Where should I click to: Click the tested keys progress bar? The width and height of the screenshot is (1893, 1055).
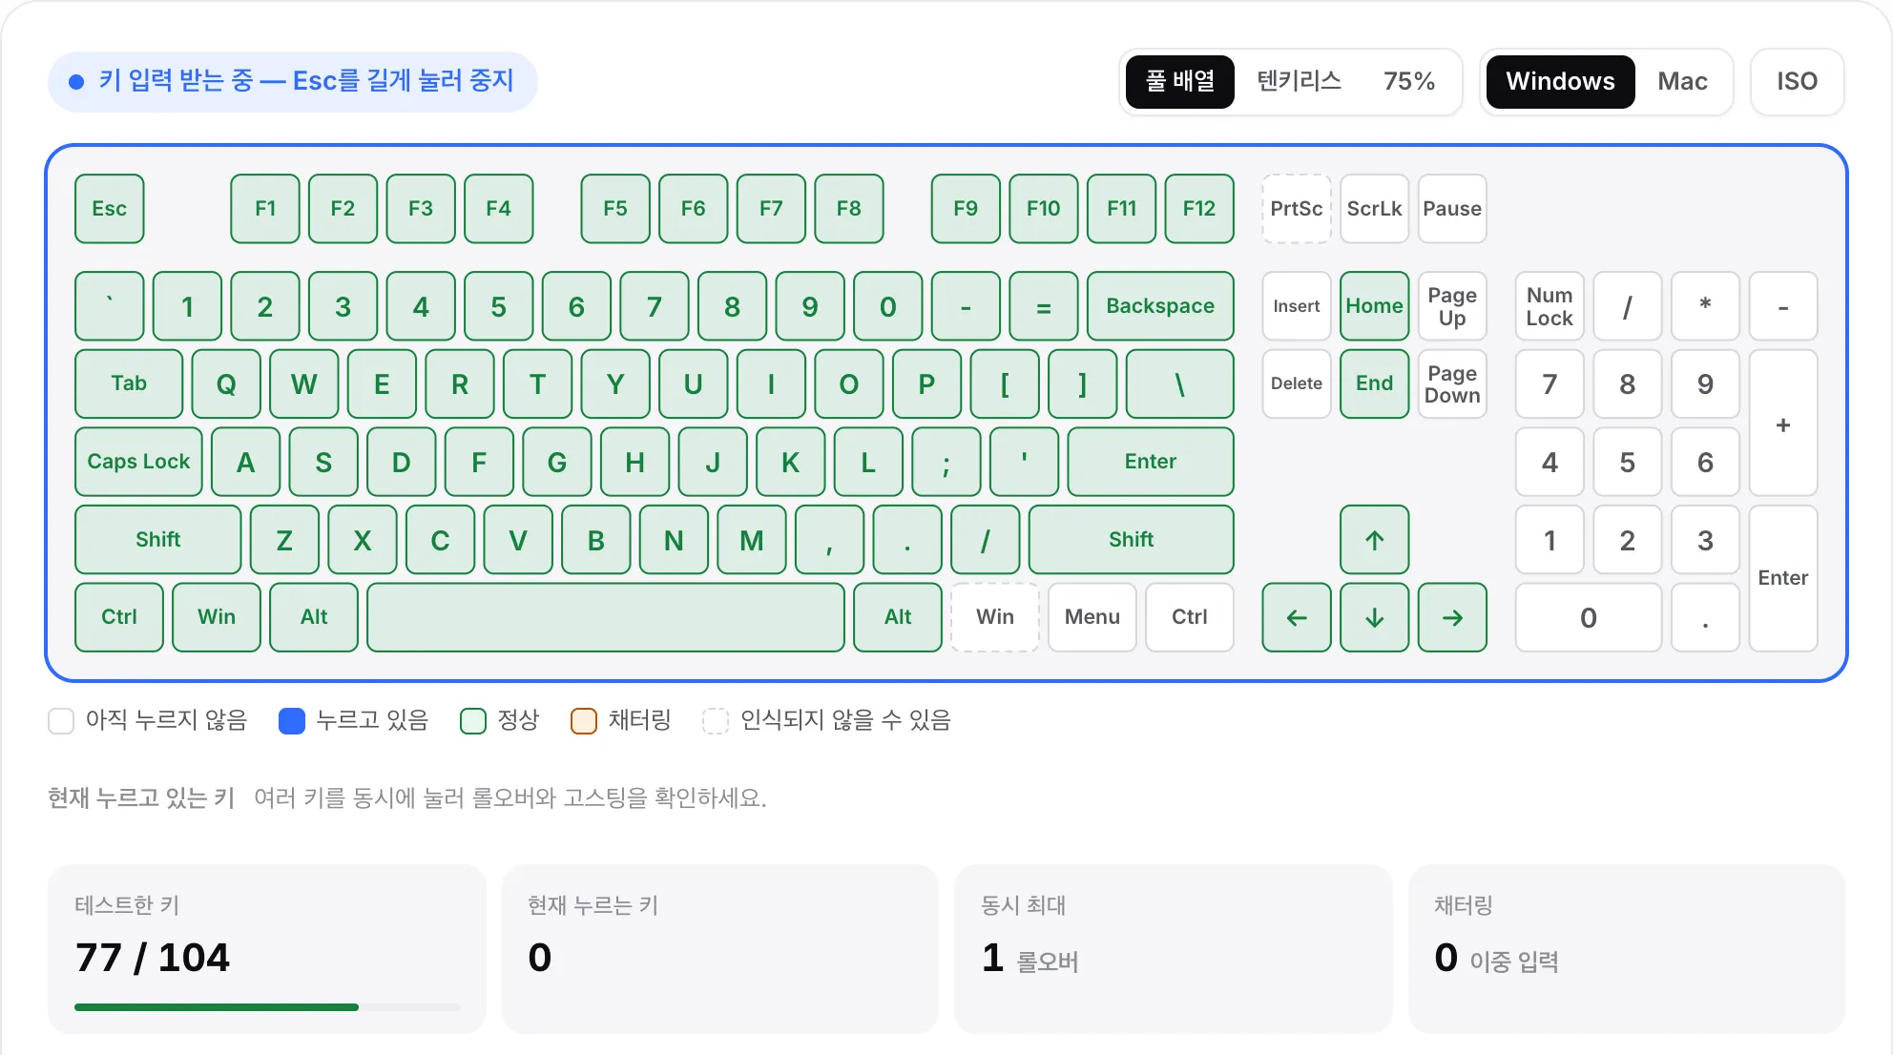pyautogui.click(x=266, y=1007)
